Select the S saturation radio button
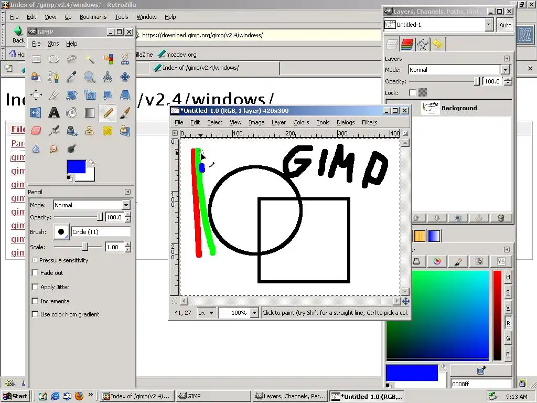 [x=508, y=293]
